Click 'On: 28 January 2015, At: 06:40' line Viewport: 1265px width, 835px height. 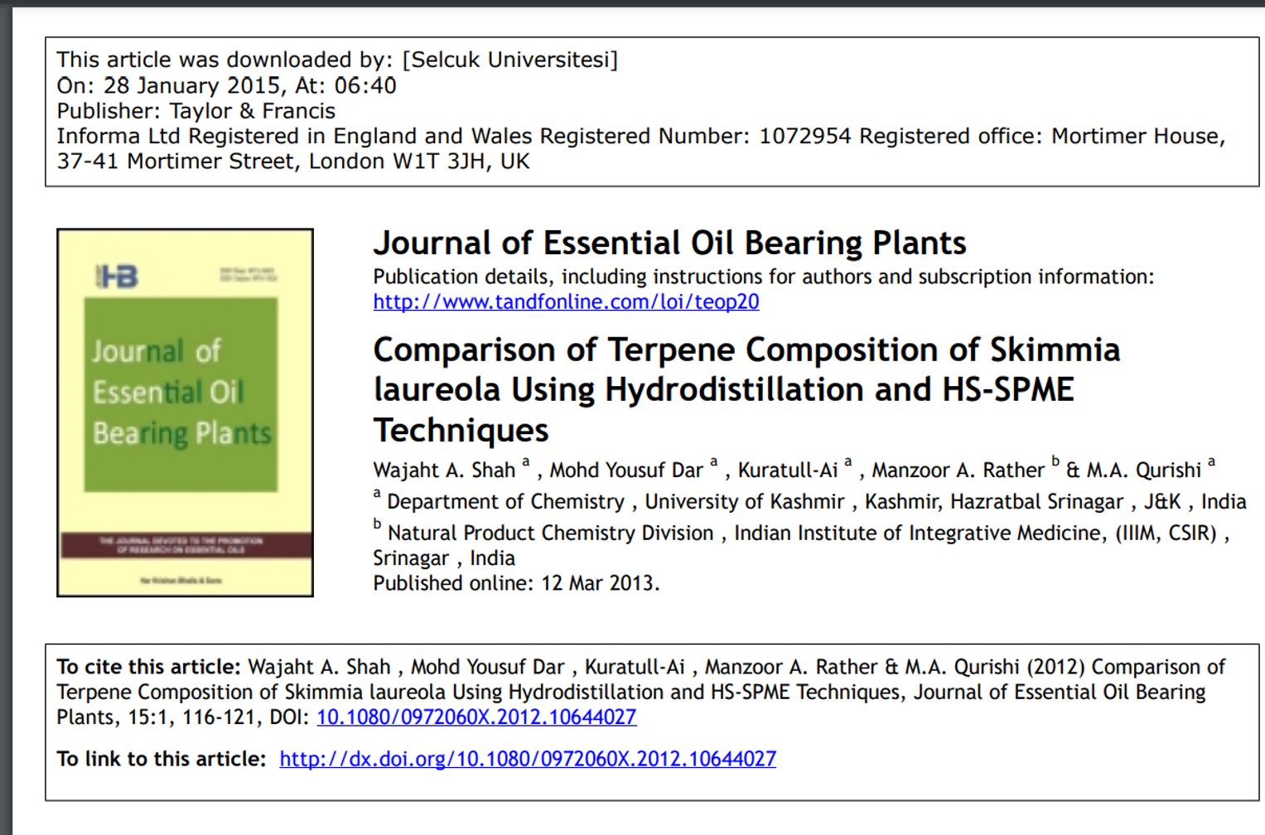click(x=226, y=85)
